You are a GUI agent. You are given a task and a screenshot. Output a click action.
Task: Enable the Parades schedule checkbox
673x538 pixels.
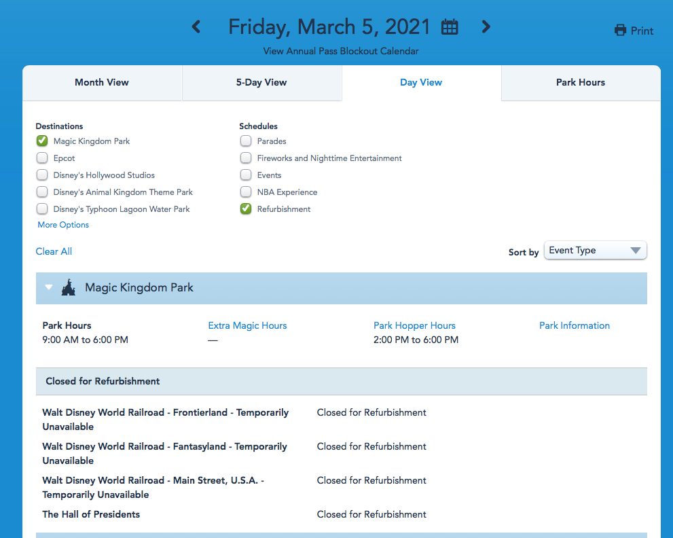[x=246, y=141]
